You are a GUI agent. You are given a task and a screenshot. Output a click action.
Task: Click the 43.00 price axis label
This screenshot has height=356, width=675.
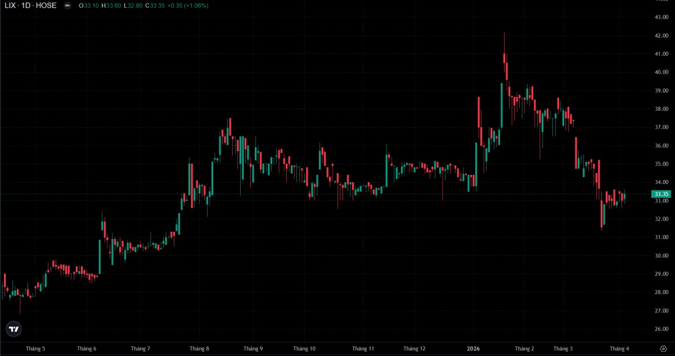coord(661,17)
